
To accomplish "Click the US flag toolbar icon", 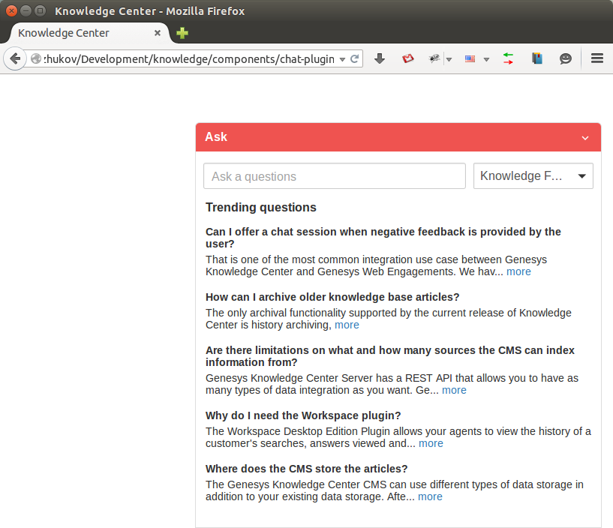I will (x=470, y=58).
